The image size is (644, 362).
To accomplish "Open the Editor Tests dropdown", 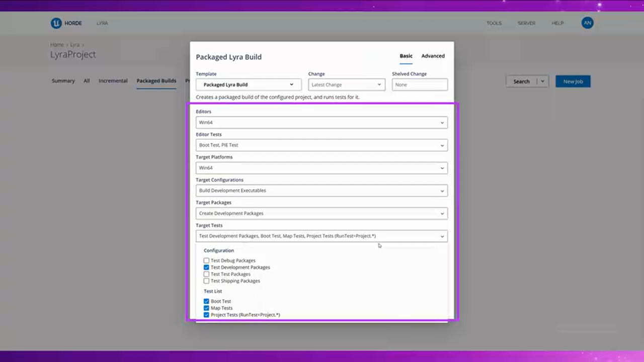I will tap(321, 145).
